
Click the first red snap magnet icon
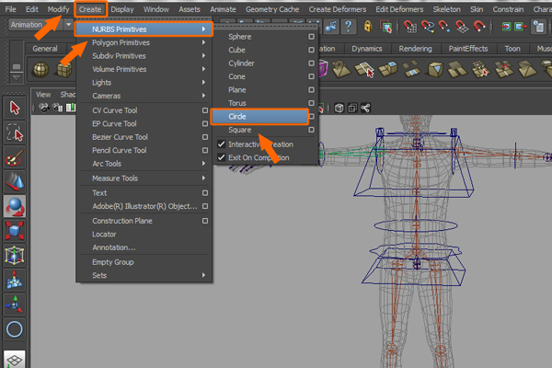tap(409, 27)
